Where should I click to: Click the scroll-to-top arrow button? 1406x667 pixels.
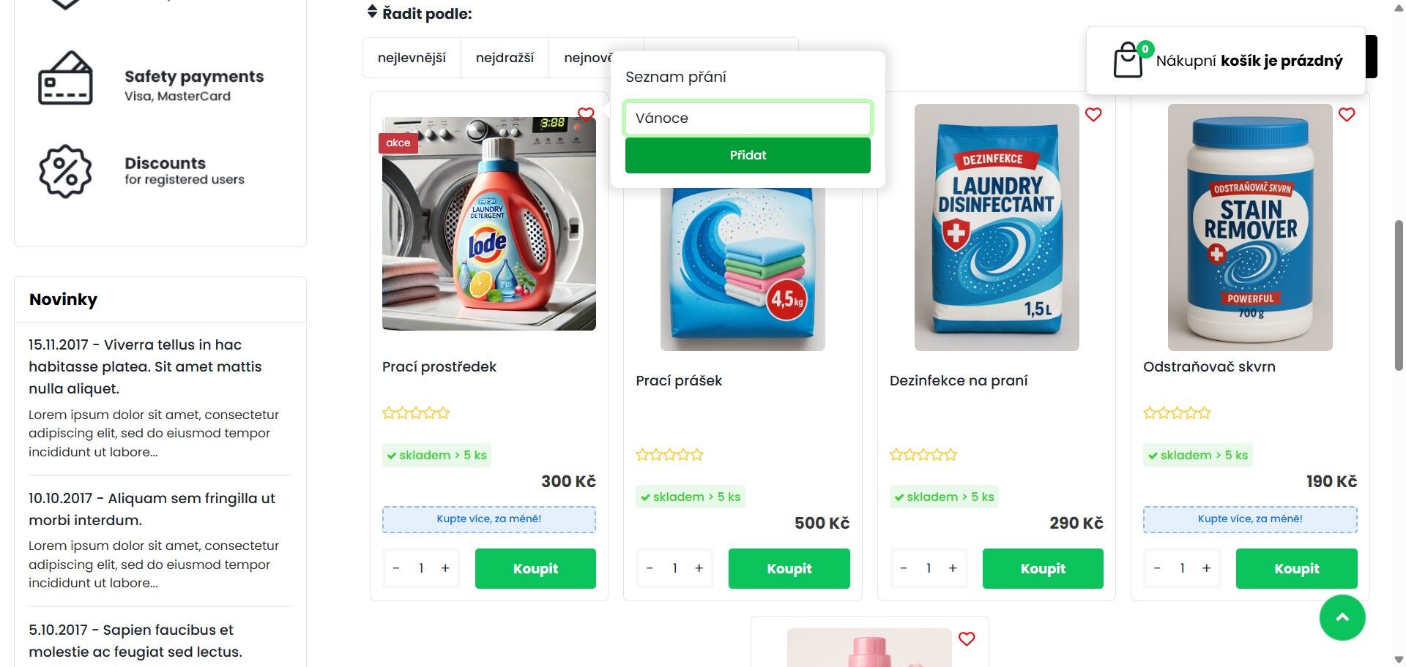pyautogui.click(x=1342, y=618)
